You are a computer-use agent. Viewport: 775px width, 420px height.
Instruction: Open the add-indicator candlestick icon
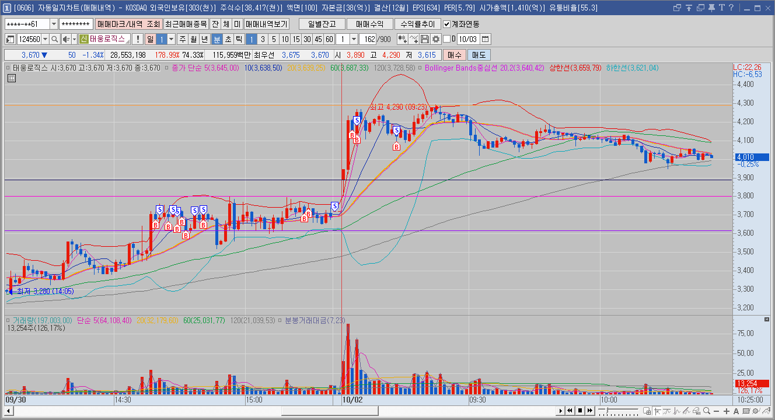pos(402,39)
